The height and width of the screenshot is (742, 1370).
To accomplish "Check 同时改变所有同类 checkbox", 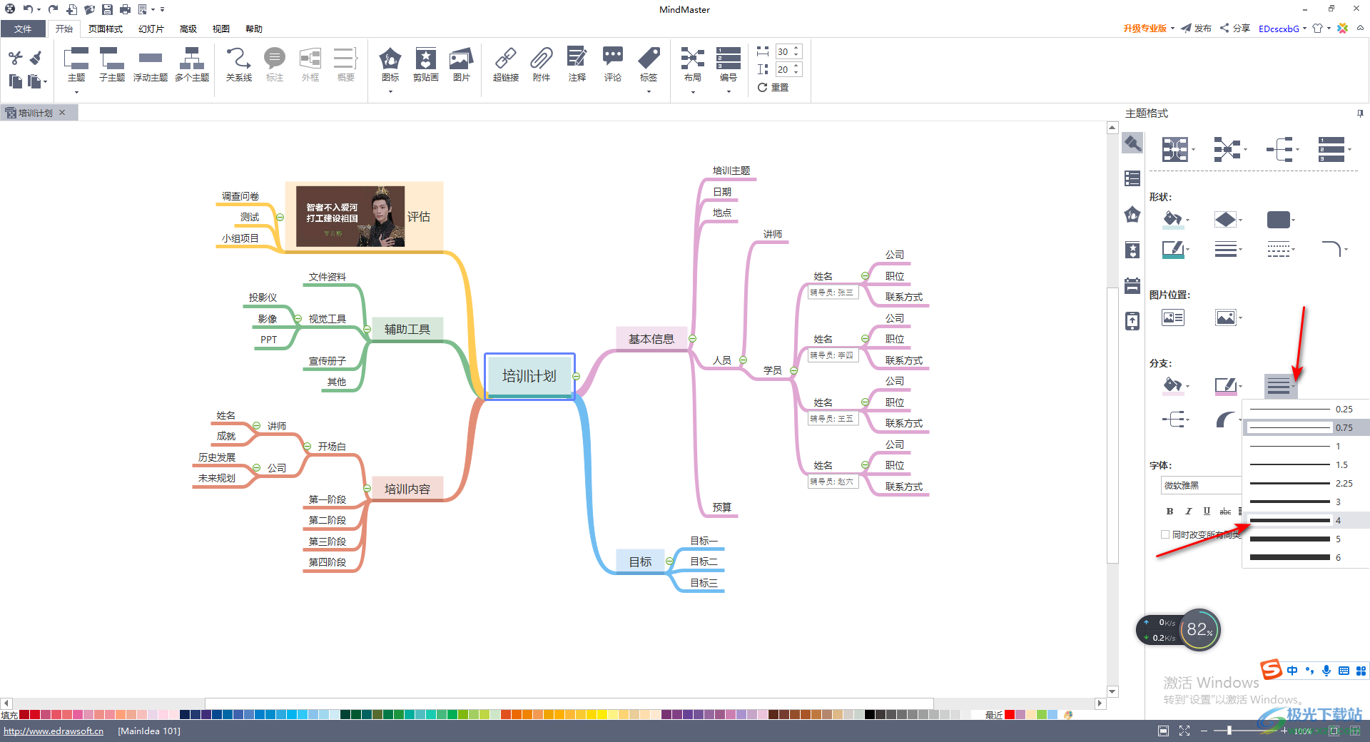I will point(1165,534).
